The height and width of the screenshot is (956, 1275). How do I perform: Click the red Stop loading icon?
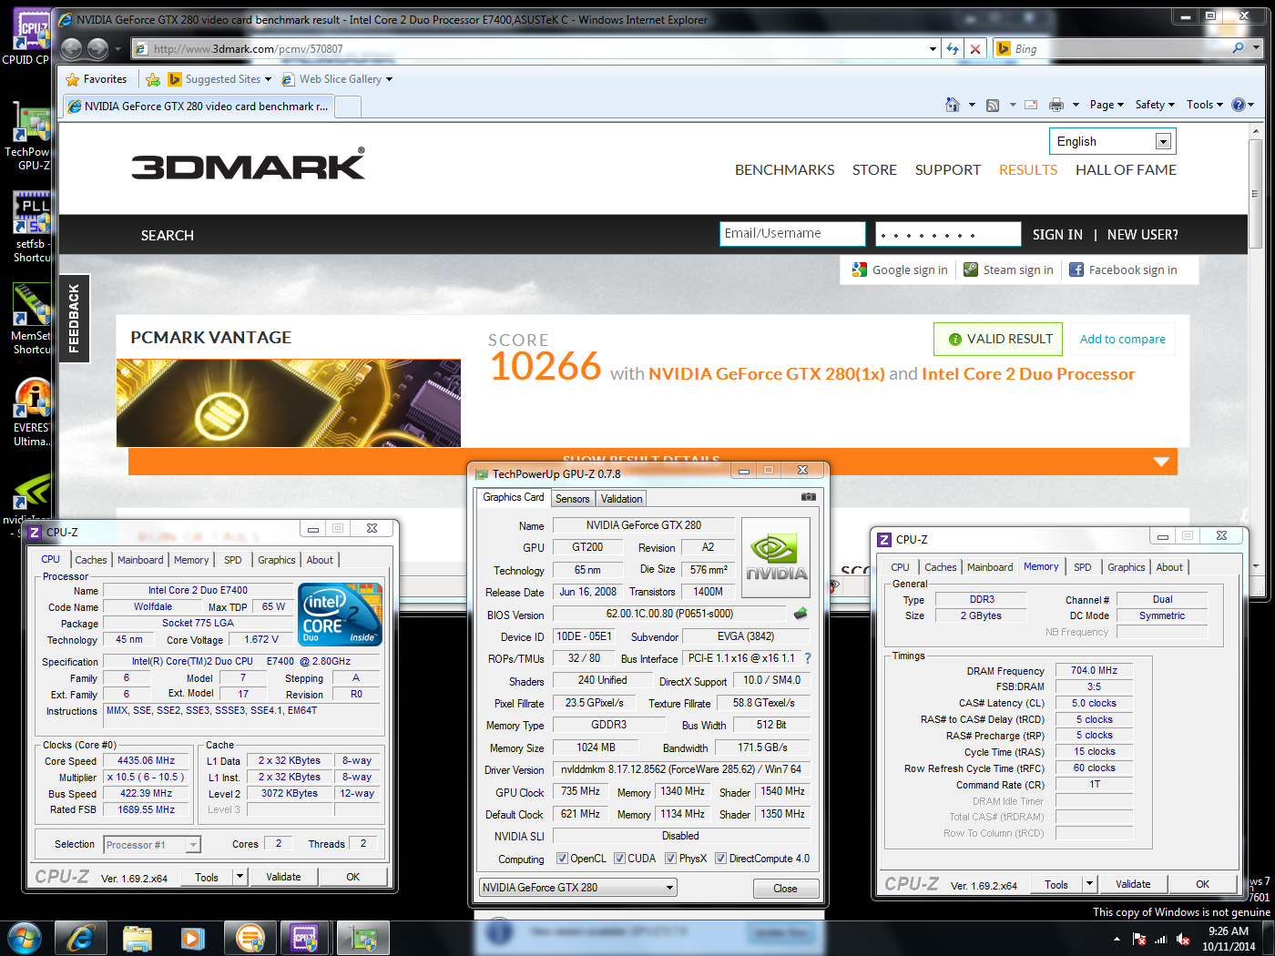point(975,49)
